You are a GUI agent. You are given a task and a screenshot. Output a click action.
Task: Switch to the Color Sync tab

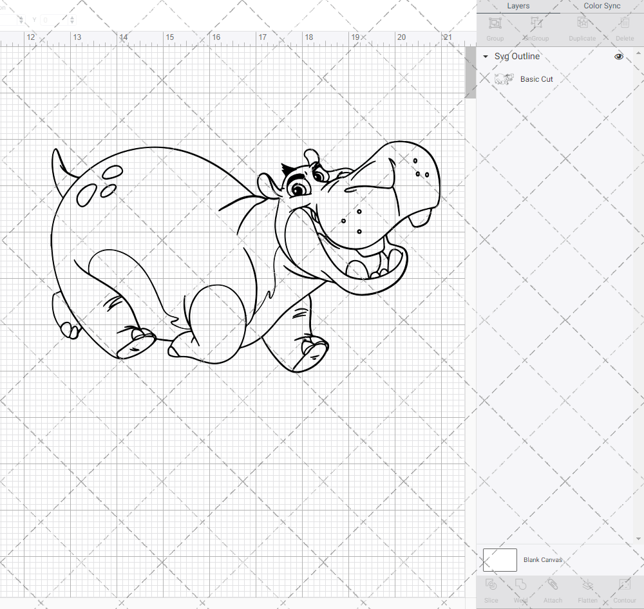point(601,6)
